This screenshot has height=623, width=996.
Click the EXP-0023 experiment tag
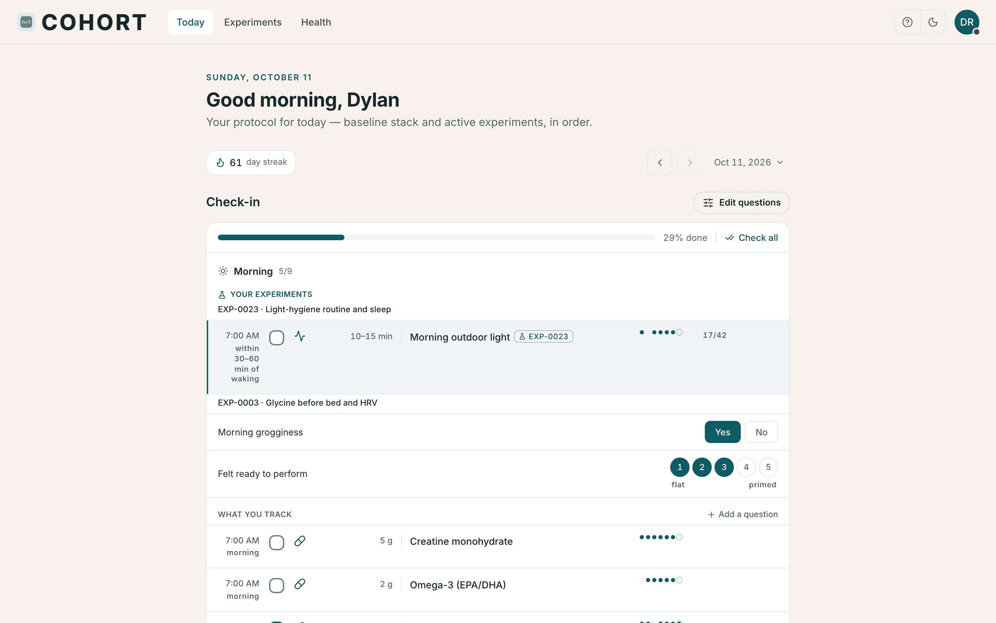pyautogui.click(x=543, y=337)
